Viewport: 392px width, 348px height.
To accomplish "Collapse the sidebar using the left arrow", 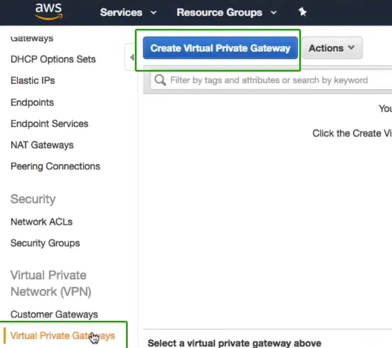I will [x=132, y=58].
